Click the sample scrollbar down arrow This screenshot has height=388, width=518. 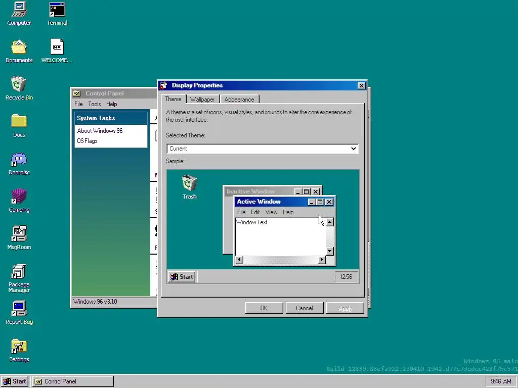[330, 252]
